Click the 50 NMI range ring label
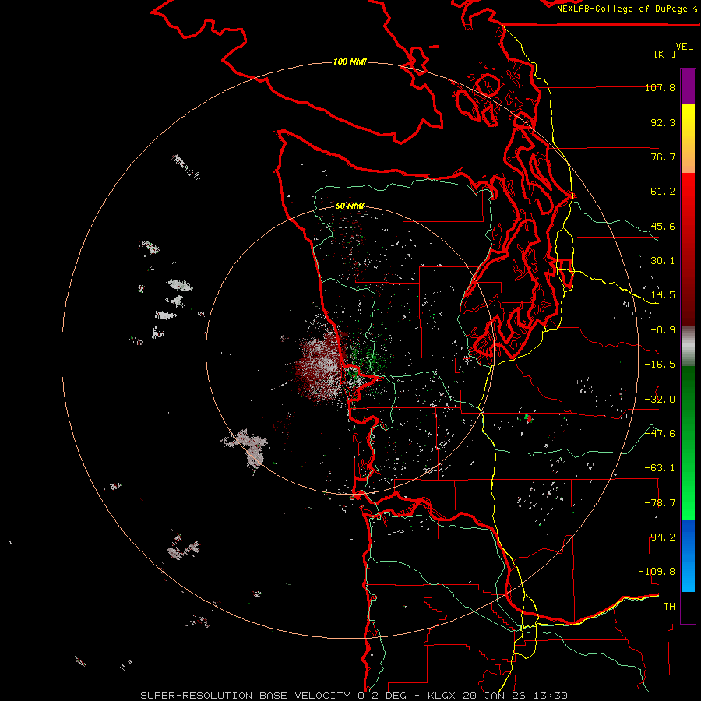 (x=350, y=206)
